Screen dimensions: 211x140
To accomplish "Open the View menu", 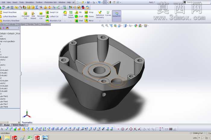I will pyautogui.click(x=9, y=2).
